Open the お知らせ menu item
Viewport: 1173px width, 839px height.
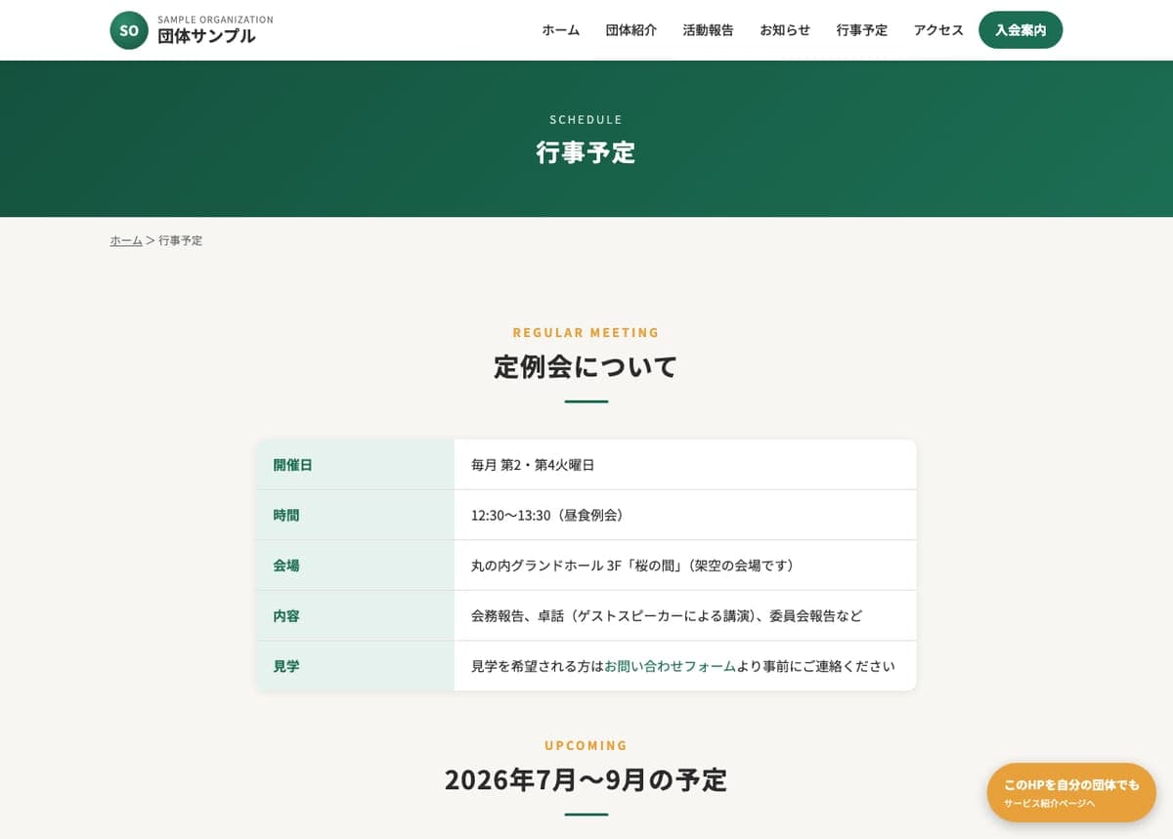point(785,30)
